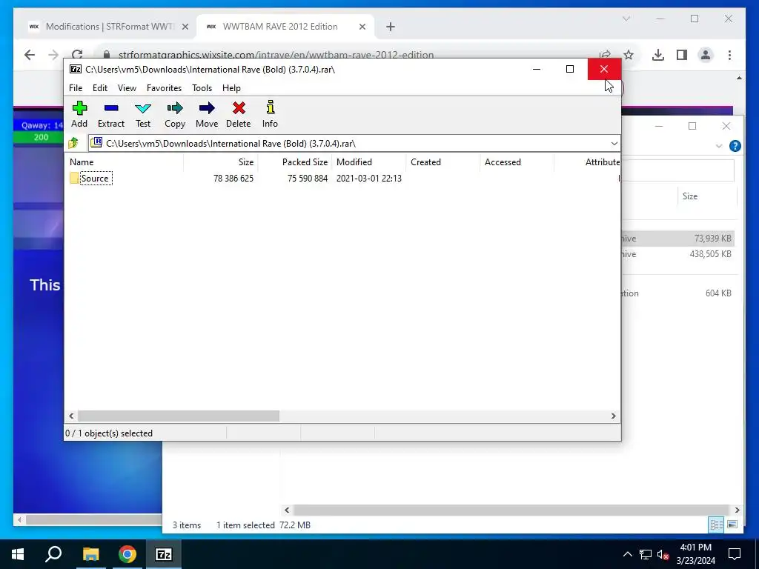Click the 7-Zip horizontal scrollbar thumb
Viewport: 759px width, 569px height.
pos(179,416)
